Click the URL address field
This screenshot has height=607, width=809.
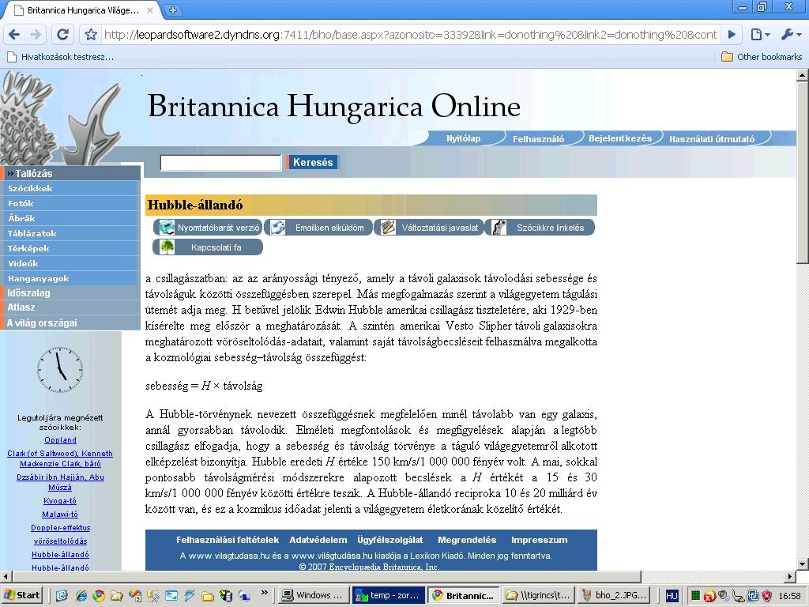tap(410, 35)
